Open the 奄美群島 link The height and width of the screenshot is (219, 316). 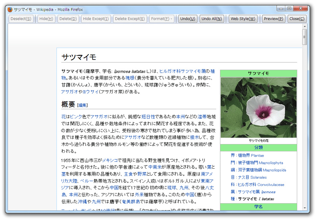tap(131, 201)
